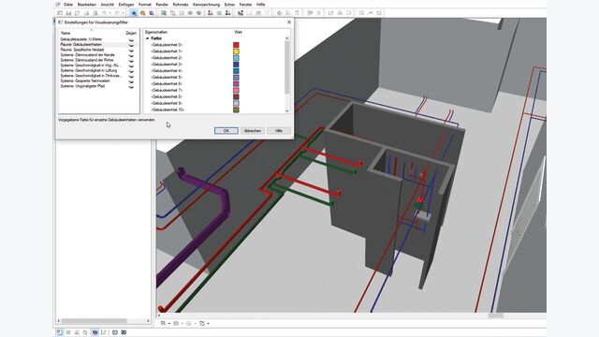Open the Bearbeiten menu
Viewport: 599px width, 337px height.
(x=87, y=5)
